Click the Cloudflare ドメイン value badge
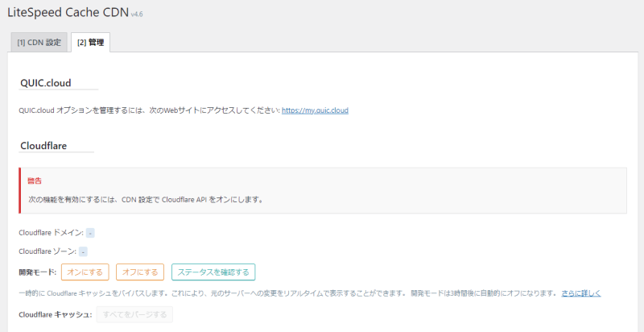Screen dimensions: 644x332 click(90, 233)
